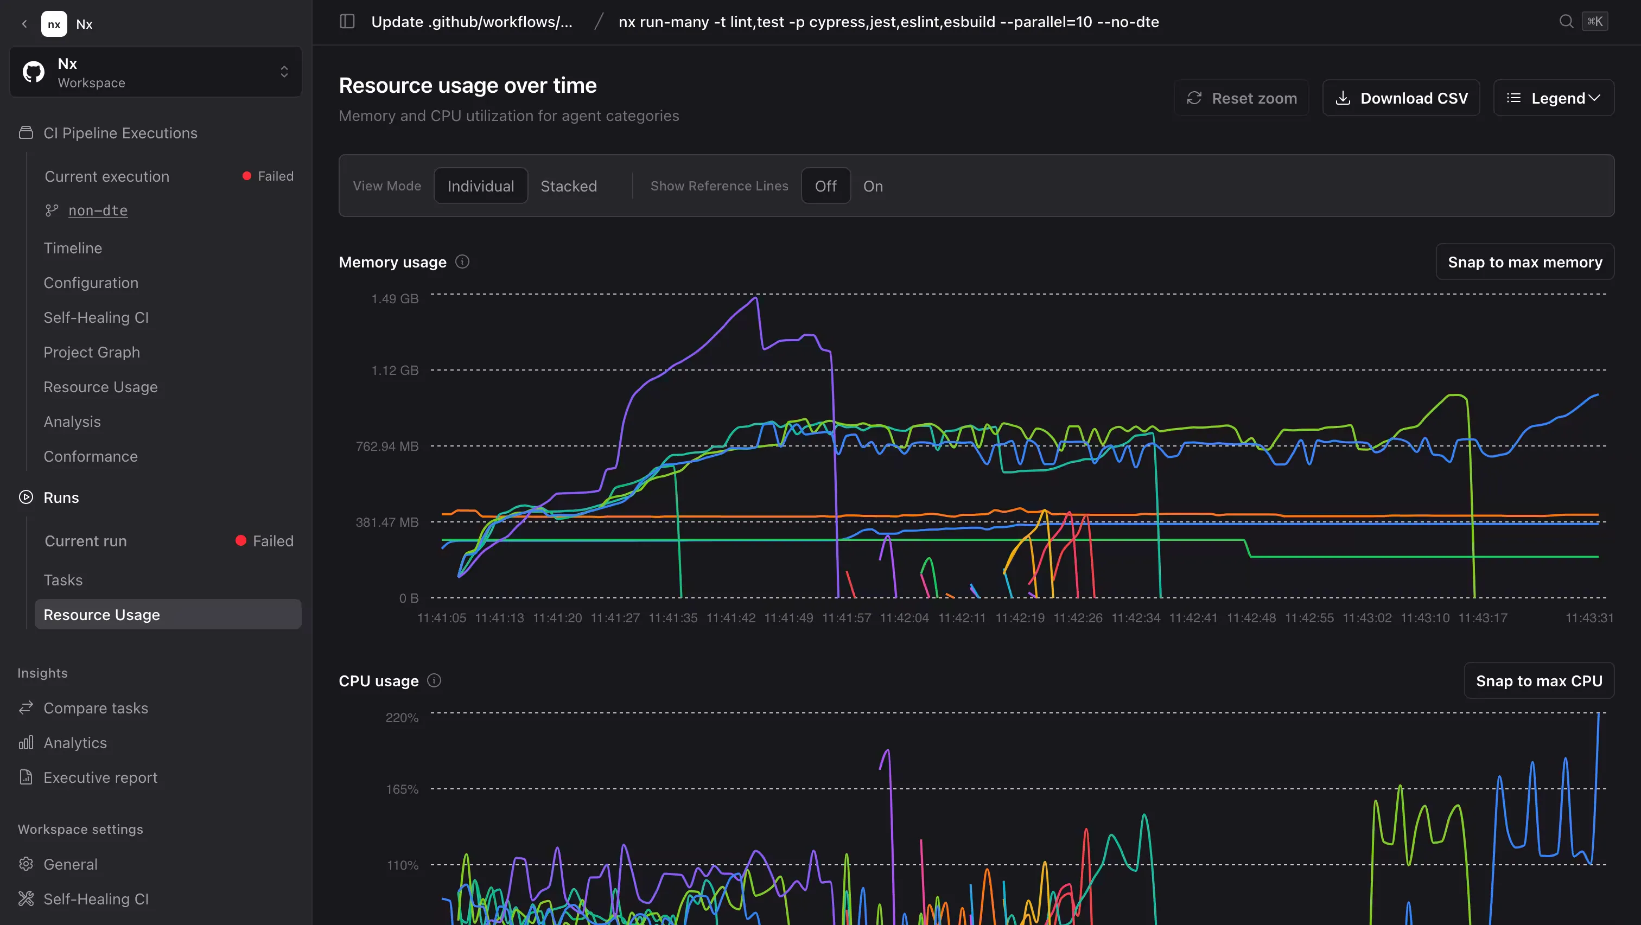Open the Legend dropdown
The image size is (1641, 925).
[1554, 98]
